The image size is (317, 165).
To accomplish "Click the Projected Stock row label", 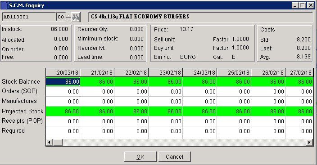I will click(x=23, y=111).
